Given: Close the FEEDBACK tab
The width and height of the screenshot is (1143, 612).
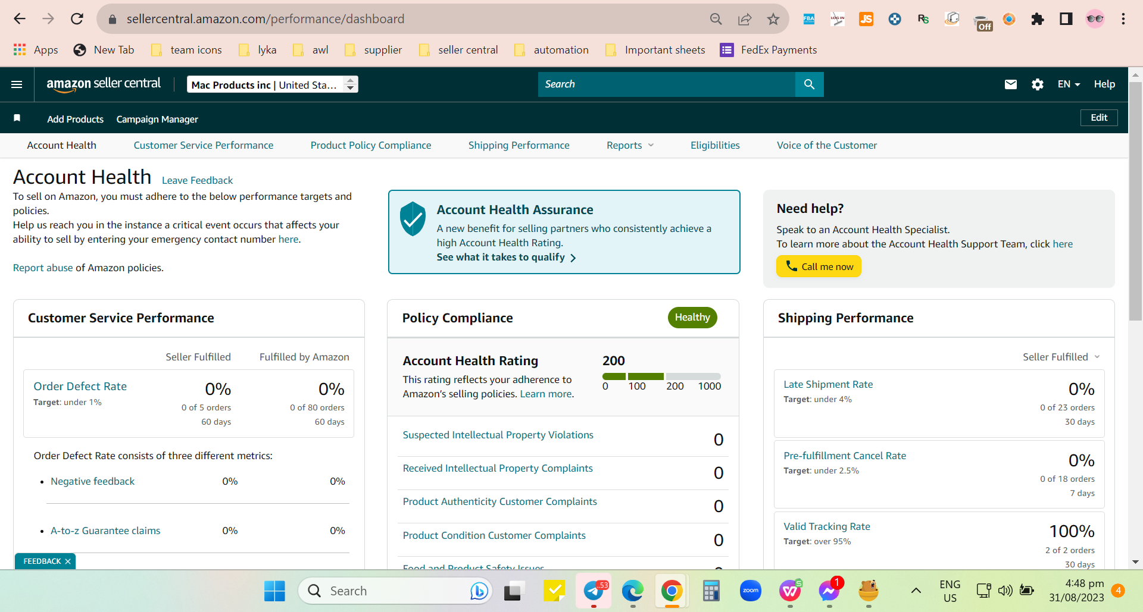Looking at the screenshot, I should 68,561.
